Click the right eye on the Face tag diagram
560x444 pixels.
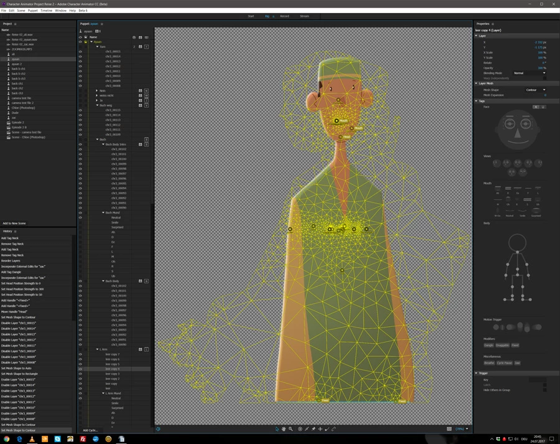click(525, 124)
